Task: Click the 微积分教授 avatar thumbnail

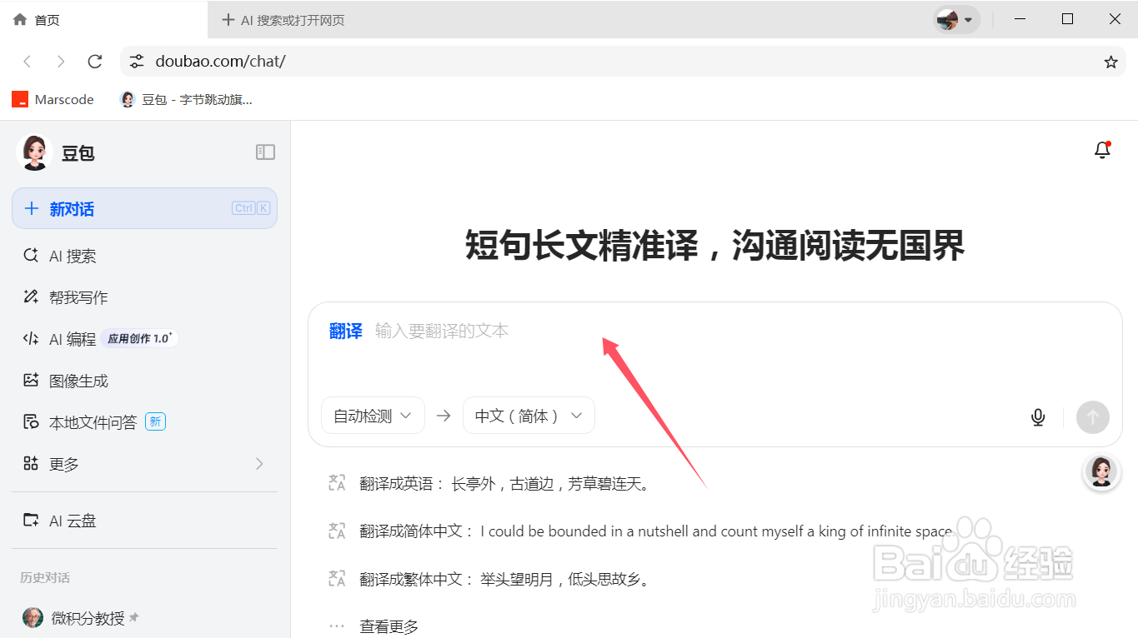Action: (x=33, y=618)
